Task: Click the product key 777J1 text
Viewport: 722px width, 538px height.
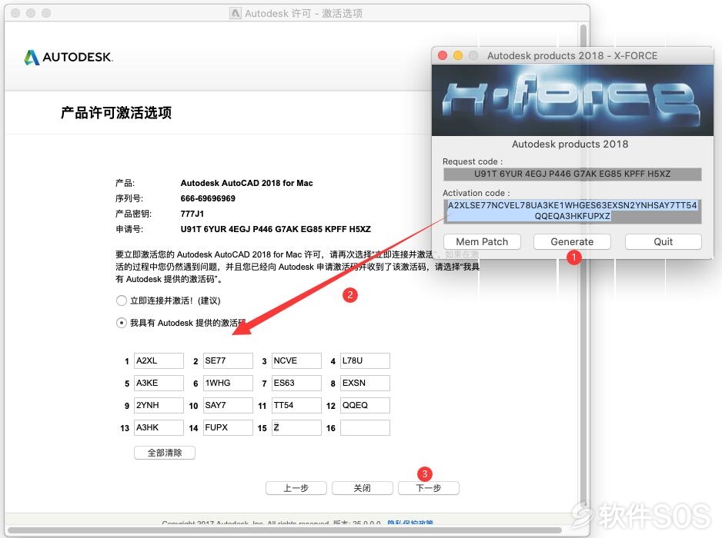Action: (x=192, y=214)
